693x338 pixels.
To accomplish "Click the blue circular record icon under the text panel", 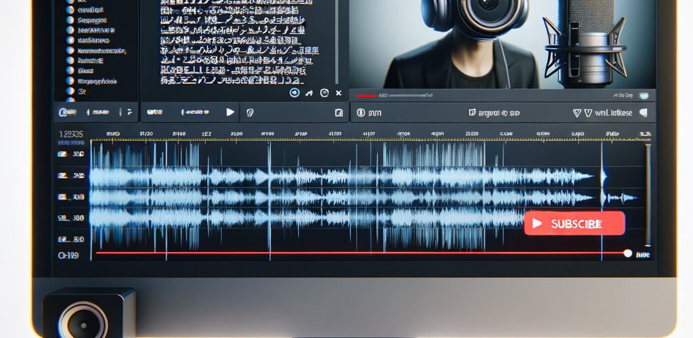I will click(x=294, y=93).
